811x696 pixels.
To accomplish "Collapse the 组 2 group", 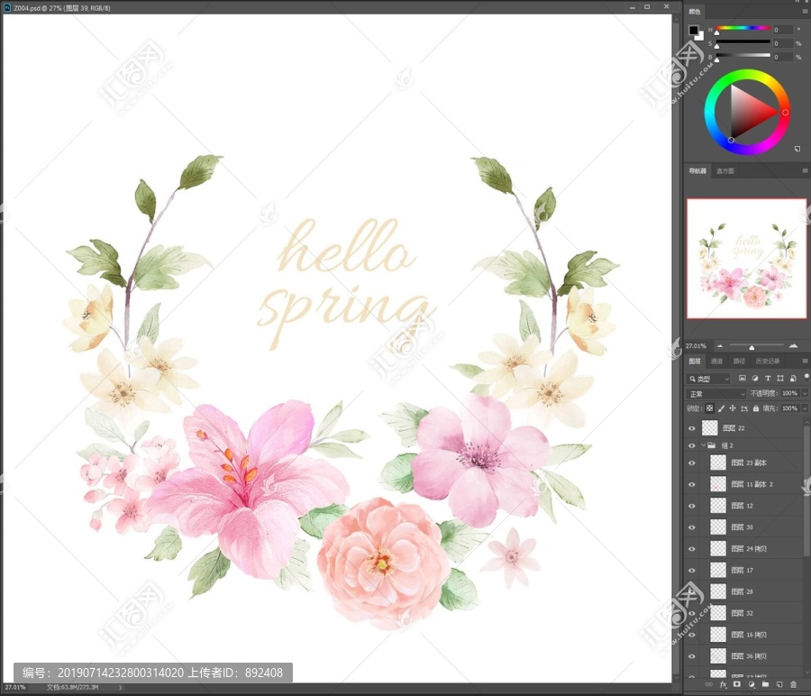I will click(703, 445).
